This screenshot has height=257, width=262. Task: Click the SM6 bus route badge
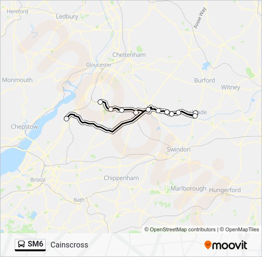pos(30,245)
